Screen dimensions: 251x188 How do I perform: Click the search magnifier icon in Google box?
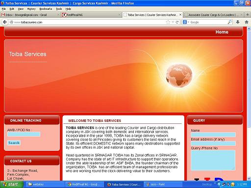point(229,22)
